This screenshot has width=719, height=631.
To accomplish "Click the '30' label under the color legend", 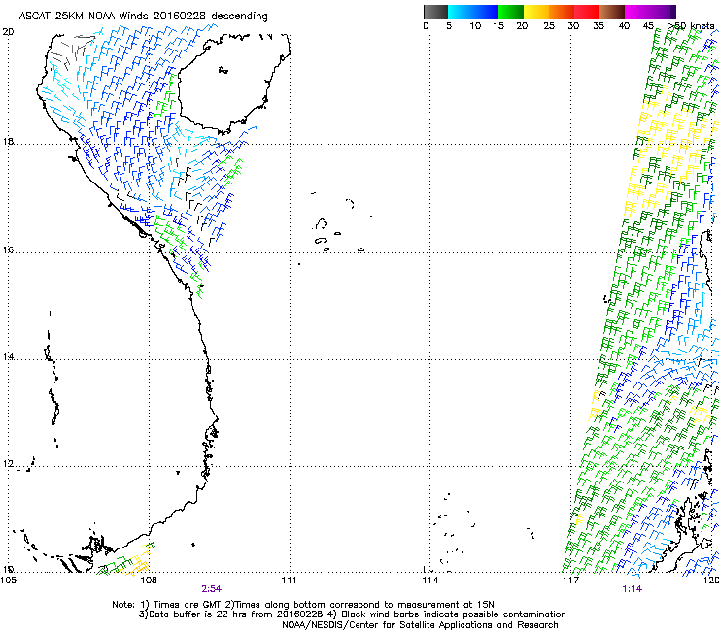I will (x=573, y=26).
